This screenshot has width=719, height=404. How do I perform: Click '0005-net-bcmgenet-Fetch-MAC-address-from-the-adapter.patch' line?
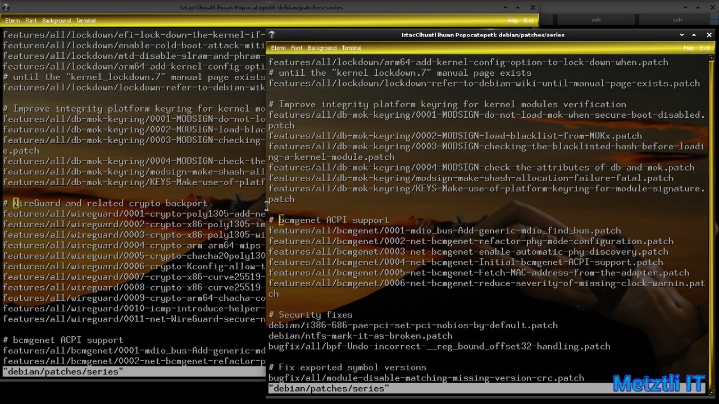click(x=479, y=273)
